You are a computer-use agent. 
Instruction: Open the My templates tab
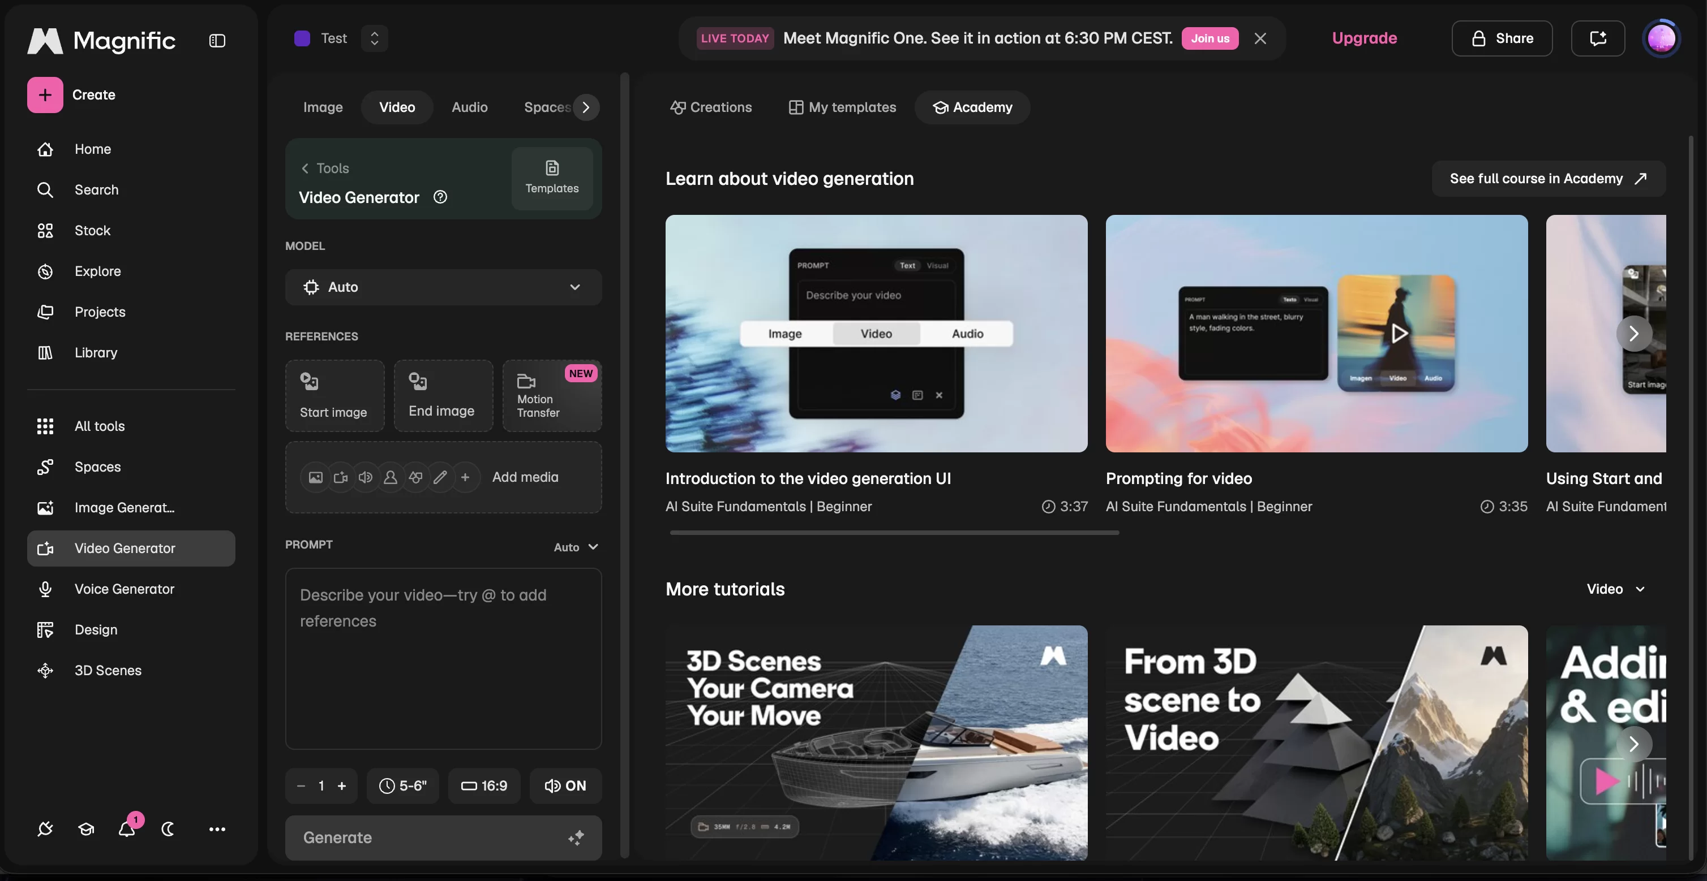(842, 107)
